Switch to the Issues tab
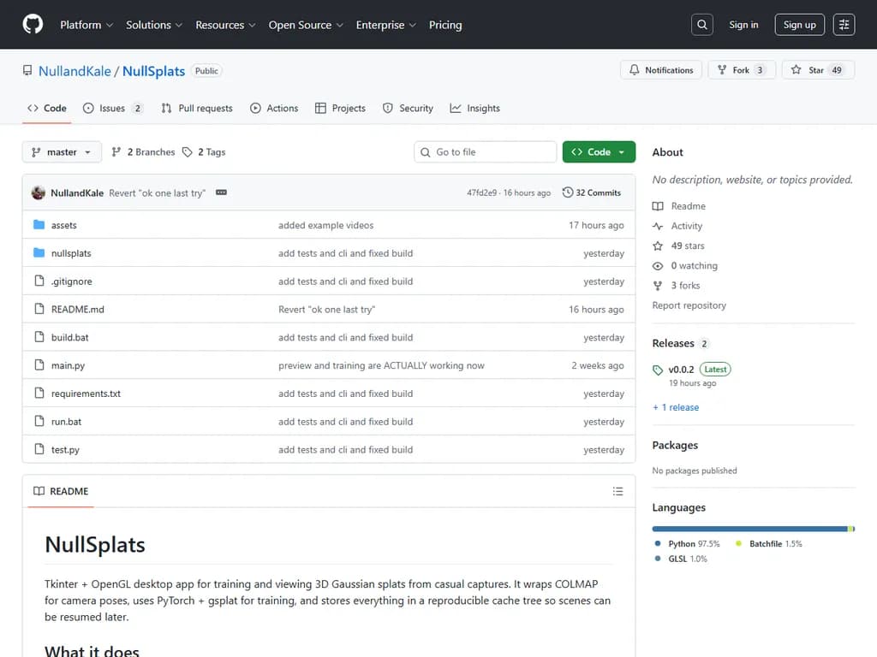Screen dimensions: 877x657 pos(111,109)
